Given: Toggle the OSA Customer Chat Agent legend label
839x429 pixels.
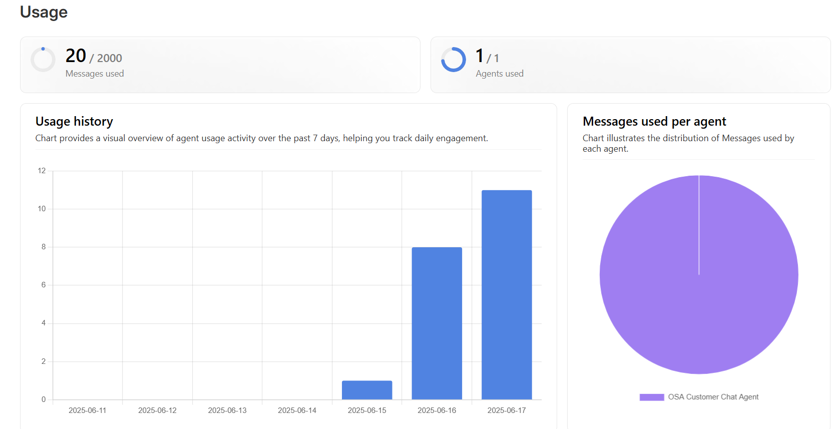Looking at the screenshot, I should click(x=713, y=397).
